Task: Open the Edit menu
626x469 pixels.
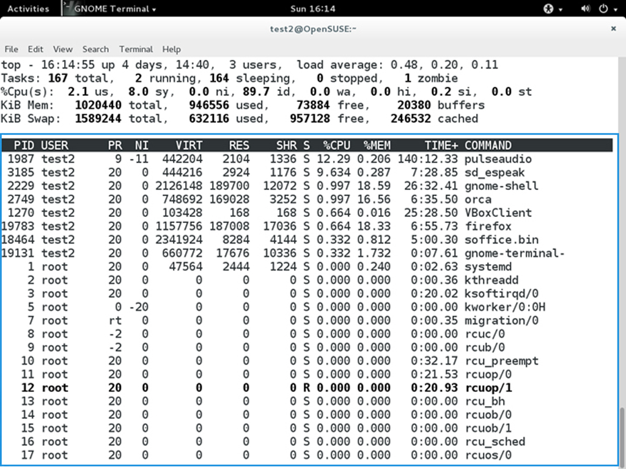Action: (35, 49)
